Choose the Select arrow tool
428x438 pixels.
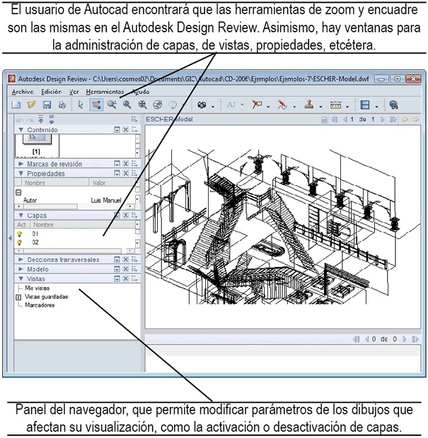click(81, 105)
